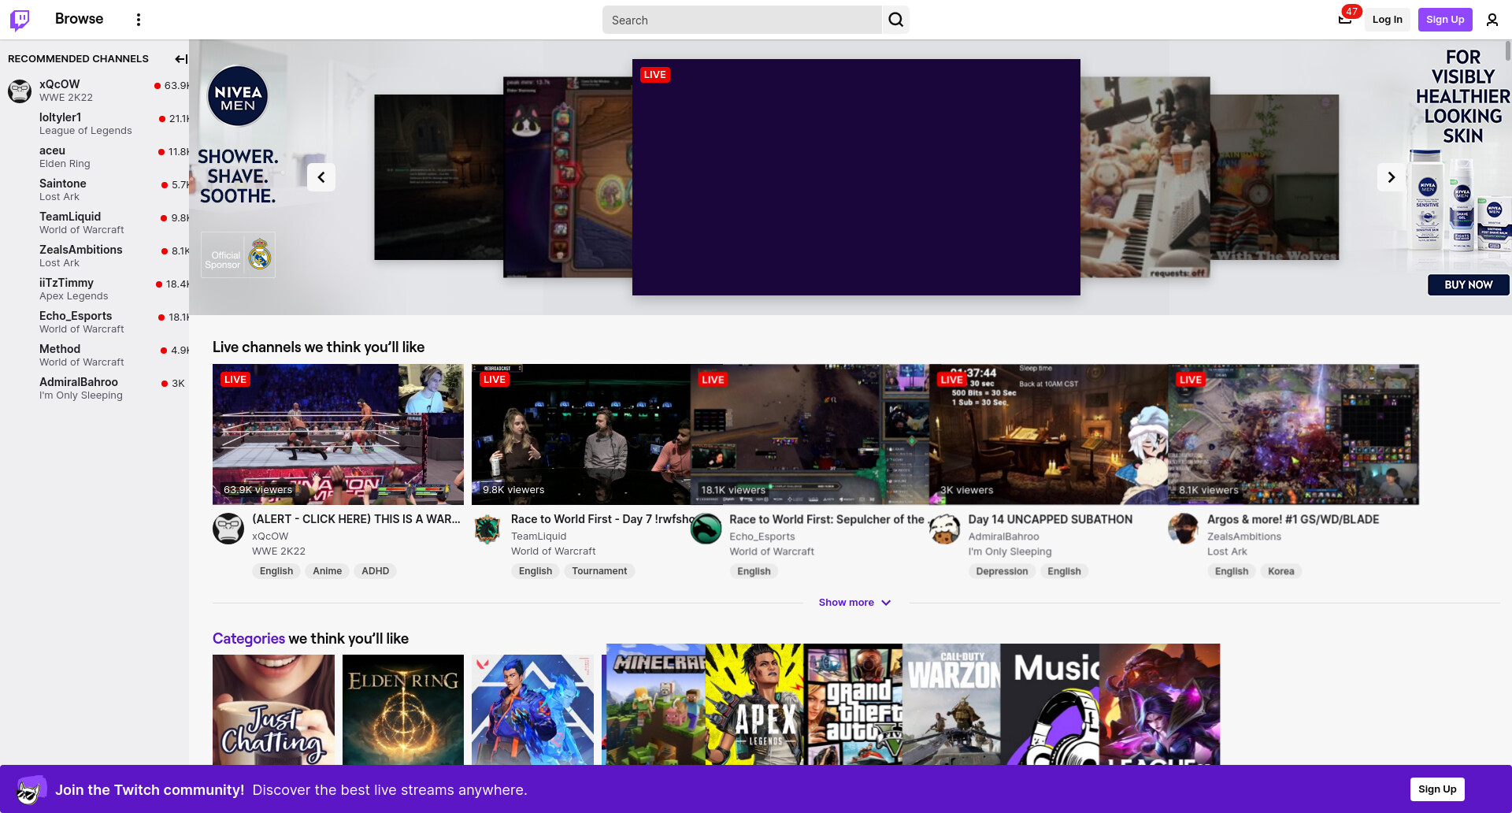Select the Apex Legends category
Viewport: 1512px width, 813px height.
click(754, 704)
